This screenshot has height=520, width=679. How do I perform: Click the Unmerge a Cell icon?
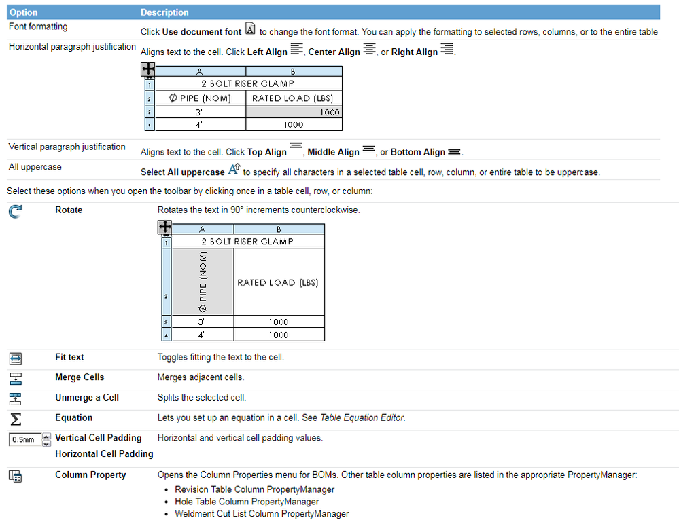pos(15,399)
